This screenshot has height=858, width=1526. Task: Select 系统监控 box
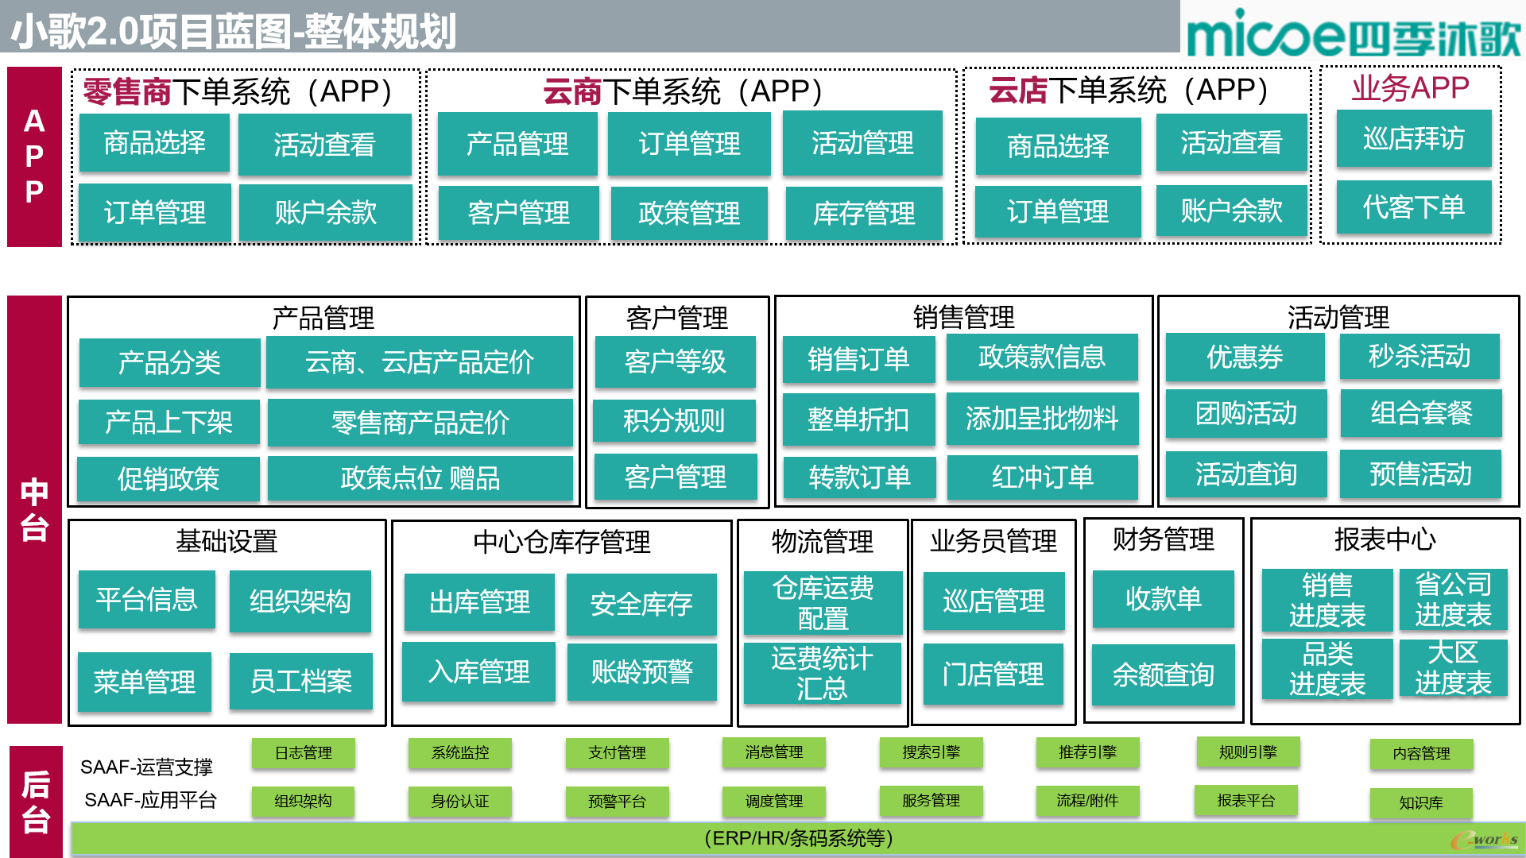pyautogui.click(x=460, y=752)
